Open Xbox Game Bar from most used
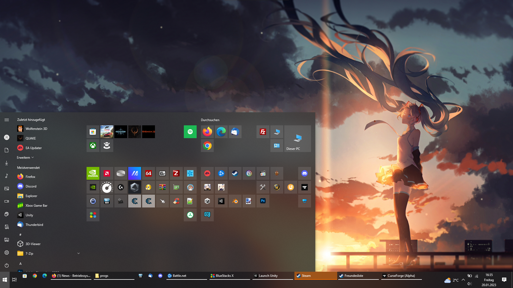 [36, 206]
